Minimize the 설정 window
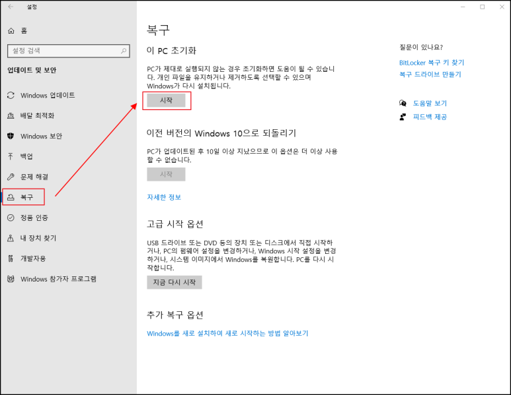This screenshot has width=511, height=395. pos(463,7)
